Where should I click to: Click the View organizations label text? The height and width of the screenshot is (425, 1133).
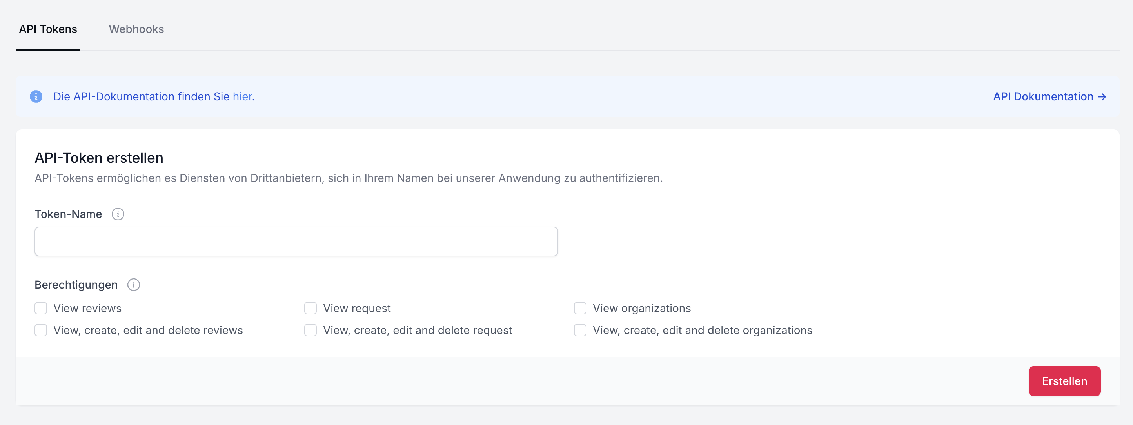click(x=642, y=308)
